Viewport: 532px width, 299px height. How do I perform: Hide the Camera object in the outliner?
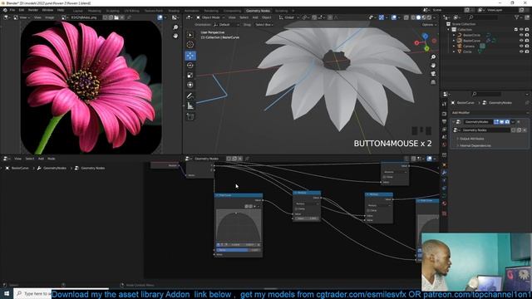point(521,46)
